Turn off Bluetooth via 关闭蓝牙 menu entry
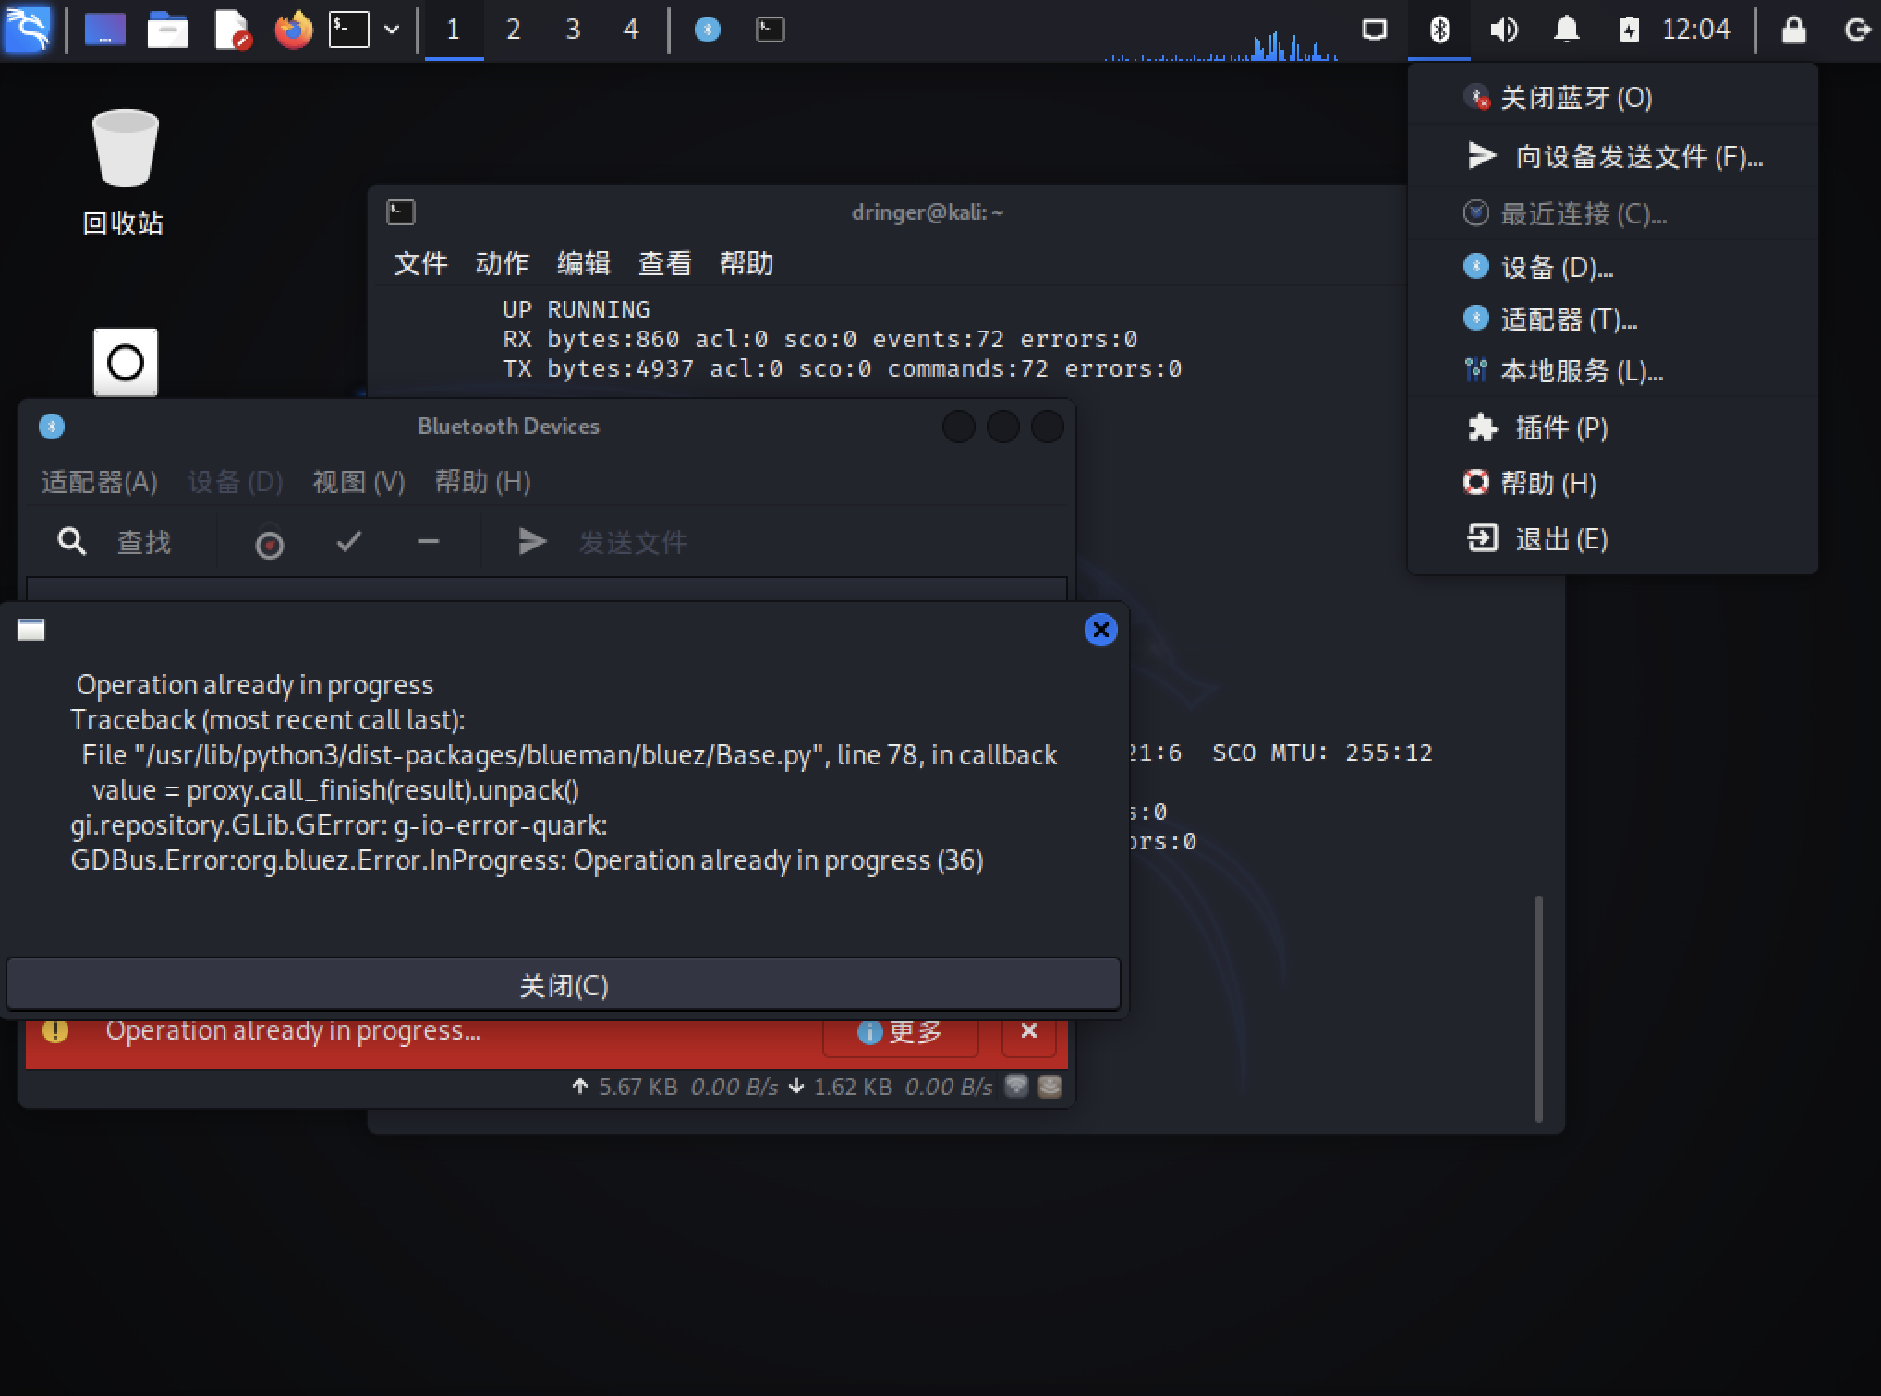Viewport: 1881px width, 1396px height. coord(1575,98)
